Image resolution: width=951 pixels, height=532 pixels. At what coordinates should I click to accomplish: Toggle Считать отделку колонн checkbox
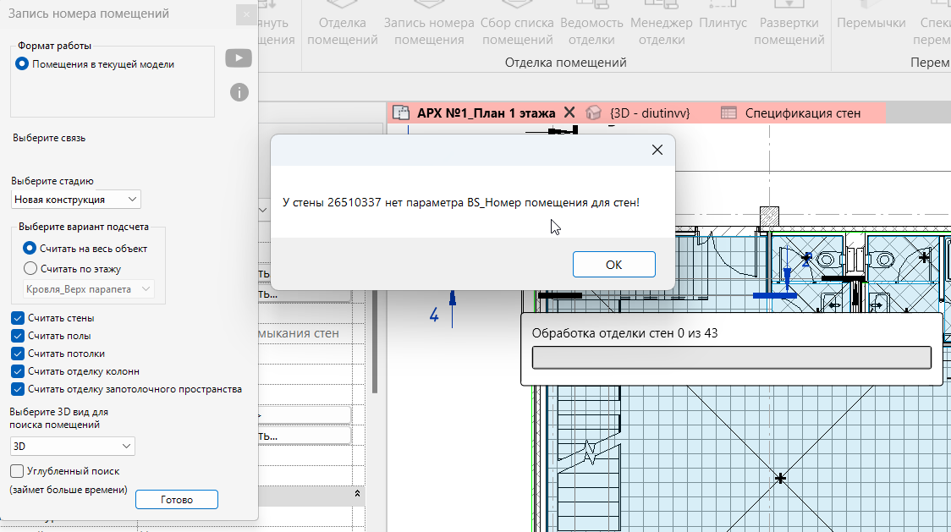pyautogui.click(x=18, y=371)
